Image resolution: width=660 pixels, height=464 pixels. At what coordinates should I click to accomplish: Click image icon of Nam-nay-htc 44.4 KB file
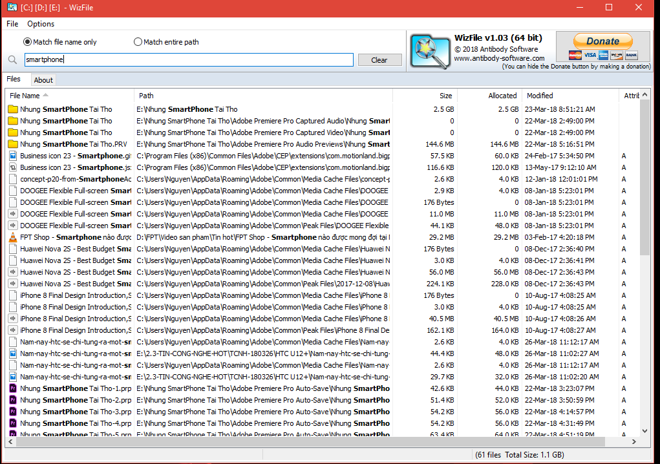click(x=13, y=353)
